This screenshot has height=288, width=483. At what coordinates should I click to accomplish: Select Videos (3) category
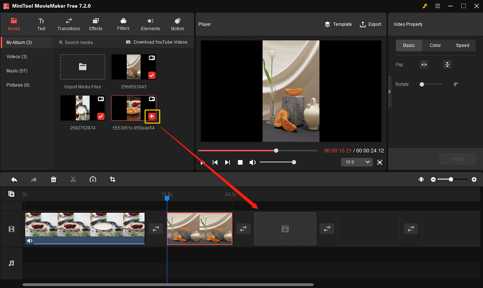point(17,57)
